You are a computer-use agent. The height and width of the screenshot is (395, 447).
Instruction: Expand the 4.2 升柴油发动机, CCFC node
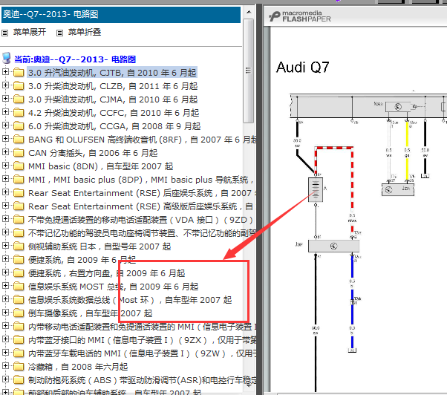[x=5, y=111]
